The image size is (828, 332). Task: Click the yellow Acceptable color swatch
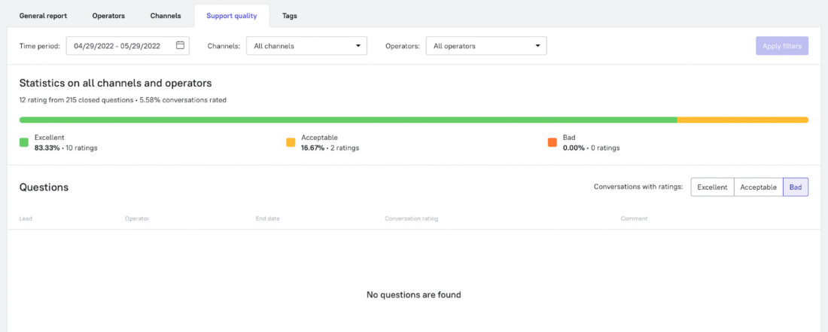pos(291,142)
